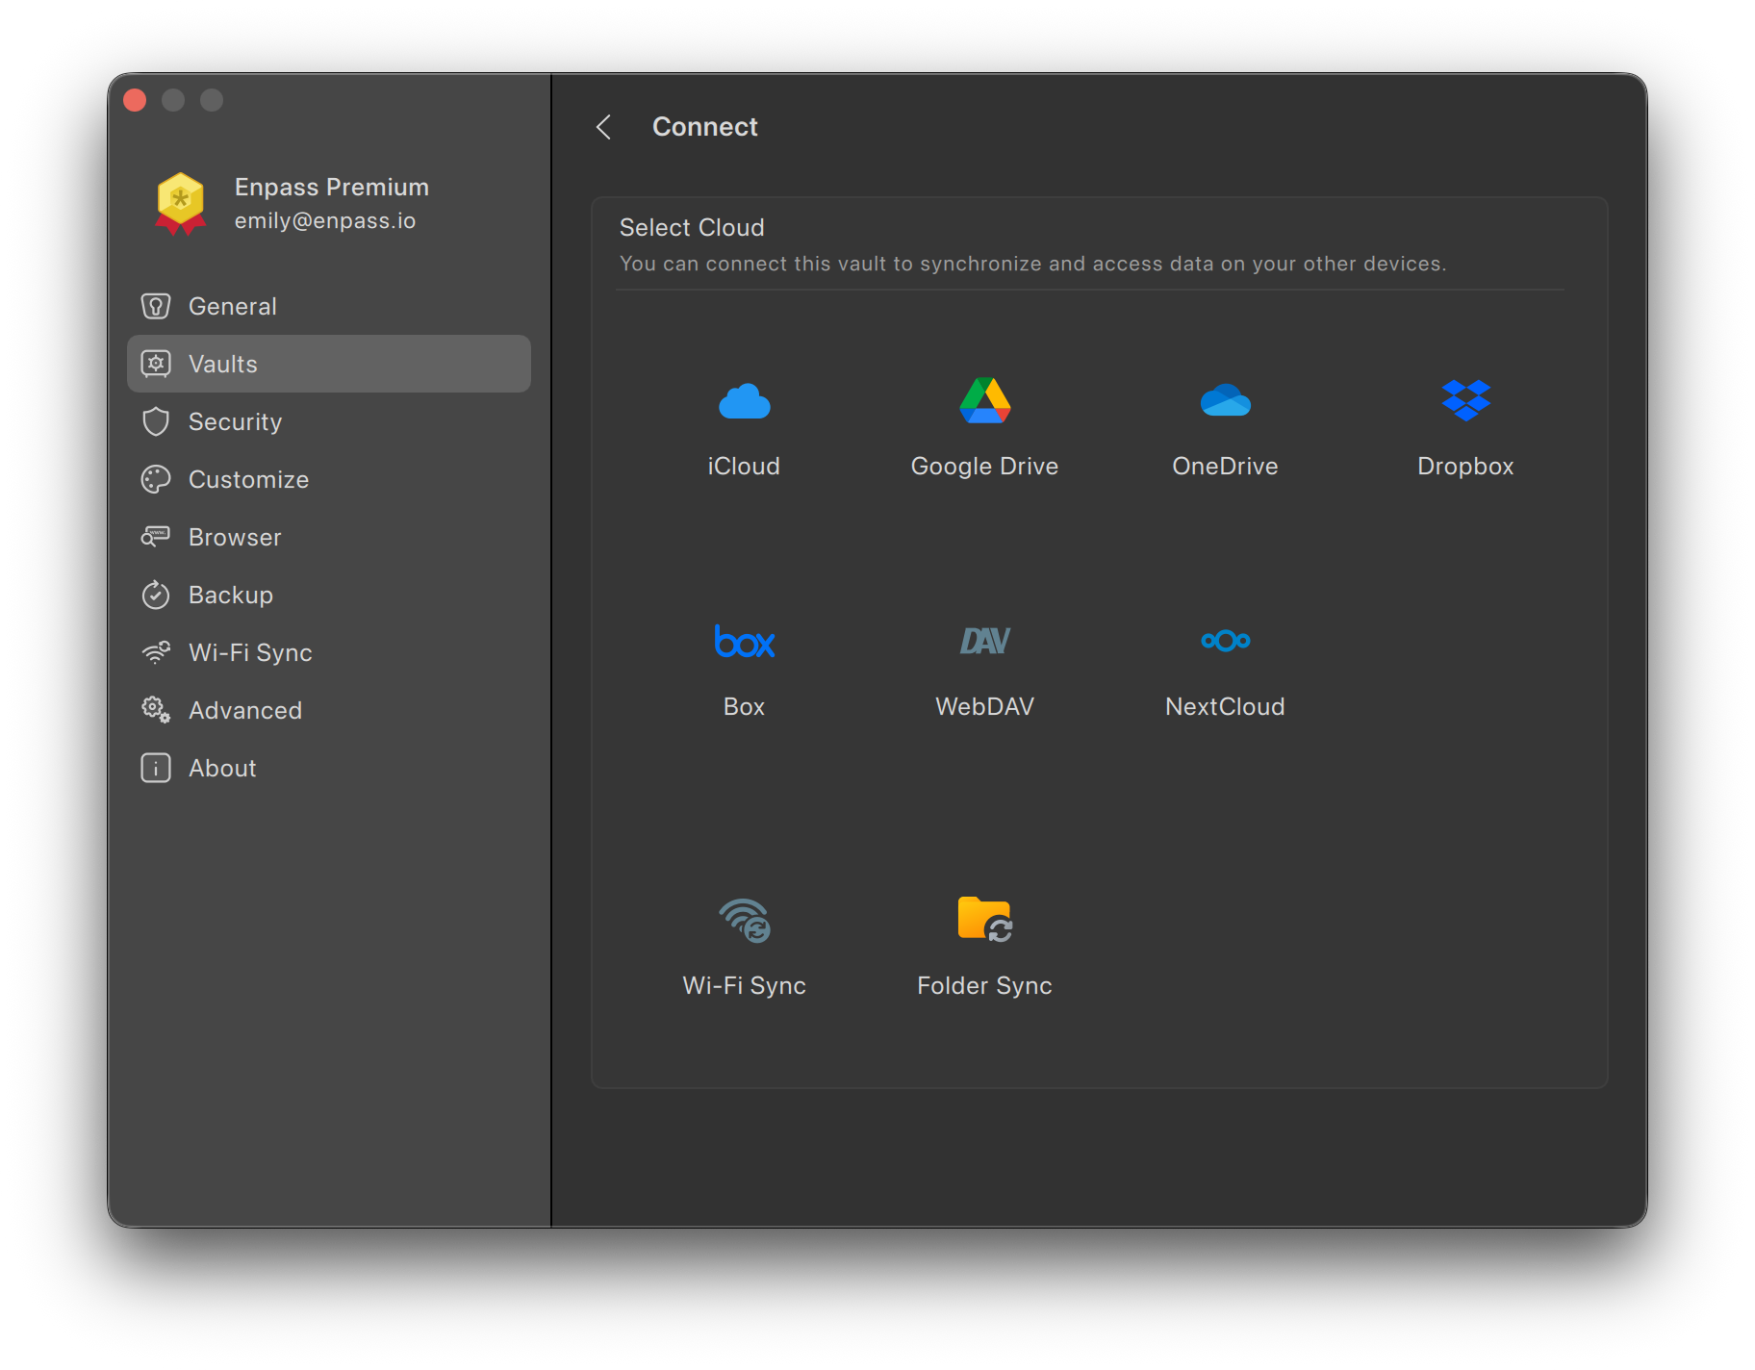Click the General sidebar icon
Image resolution: width=1755 pixels, height=1370 pixels.
pos(156,306)
